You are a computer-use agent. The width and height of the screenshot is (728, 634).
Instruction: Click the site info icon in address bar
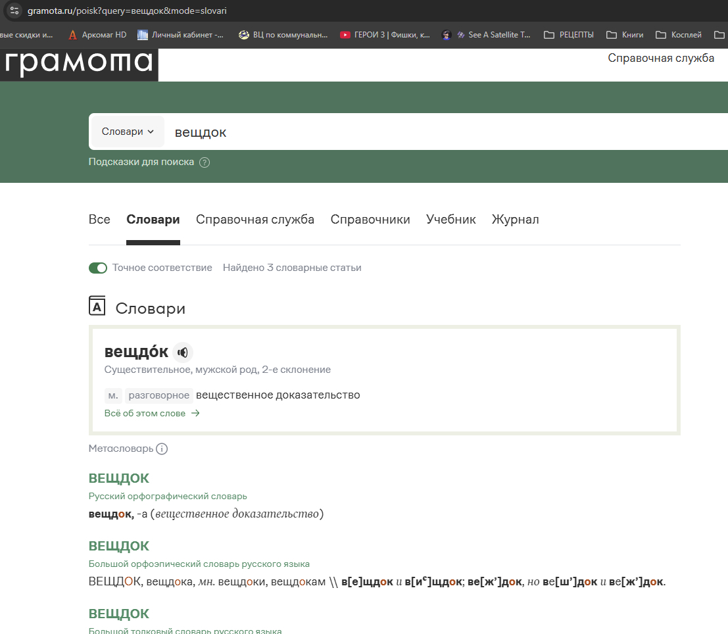coord(14,11)
